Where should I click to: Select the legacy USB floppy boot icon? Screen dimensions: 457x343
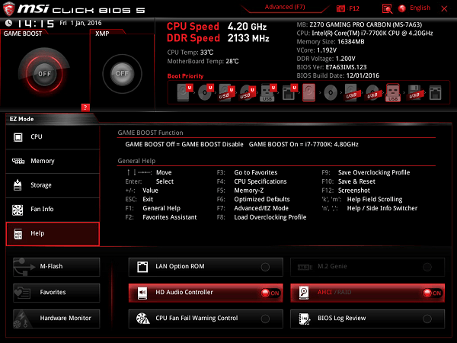[415, 92]
